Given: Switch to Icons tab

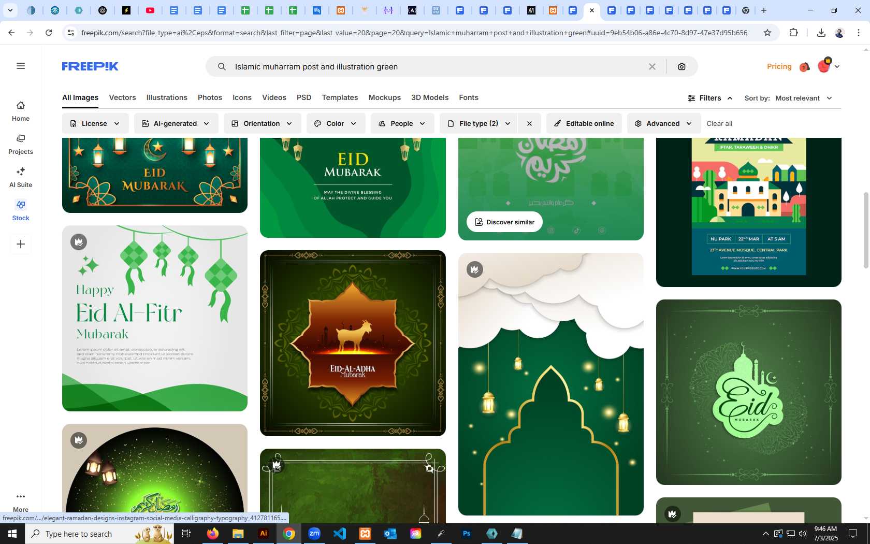Looking at the screenshot, I should 242,97.
